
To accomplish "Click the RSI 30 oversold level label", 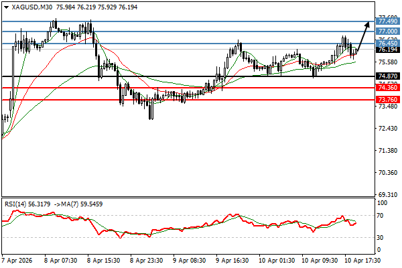I will pyautogui.click(x=379, y=238).
